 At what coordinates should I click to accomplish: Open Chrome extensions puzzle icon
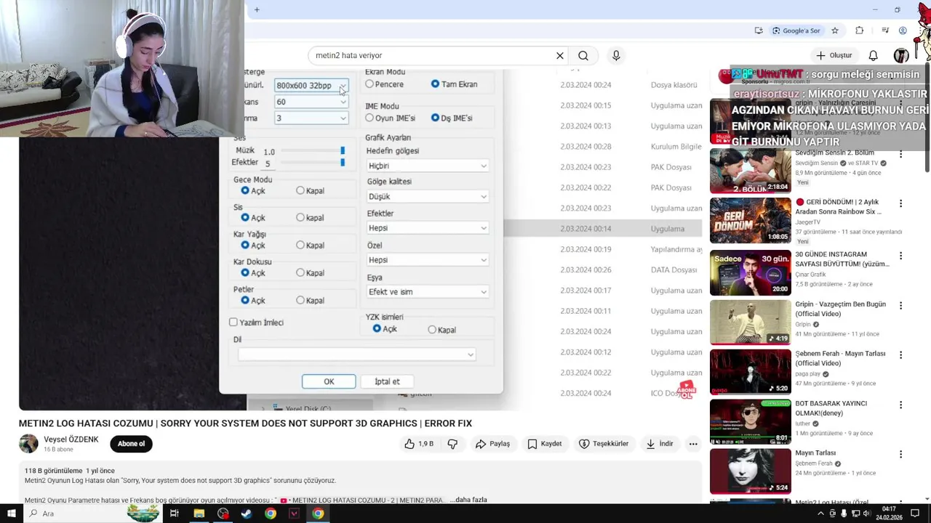(860, 31)
